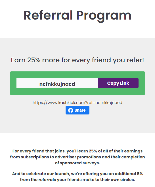Click the line For every friend that joins

[77, 151]
